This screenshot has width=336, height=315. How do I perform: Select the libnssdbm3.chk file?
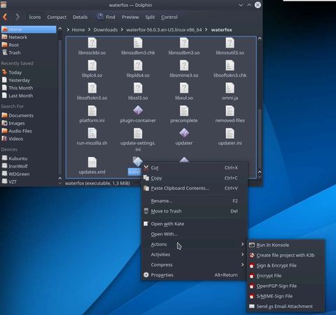point(138,46)
